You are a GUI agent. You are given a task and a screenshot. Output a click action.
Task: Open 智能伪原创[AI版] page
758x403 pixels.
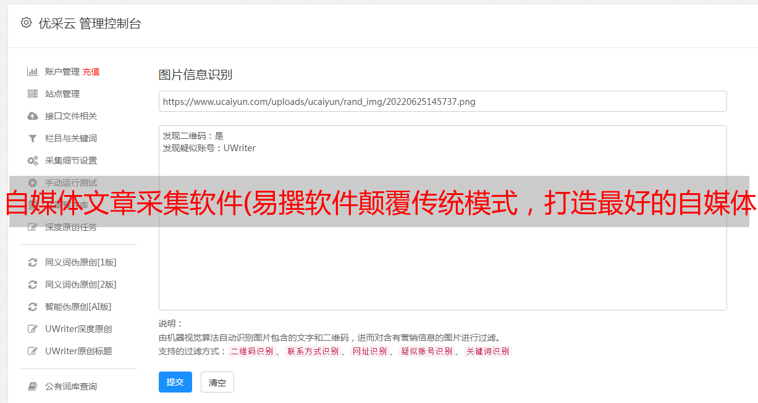click(x=78, y=307)
